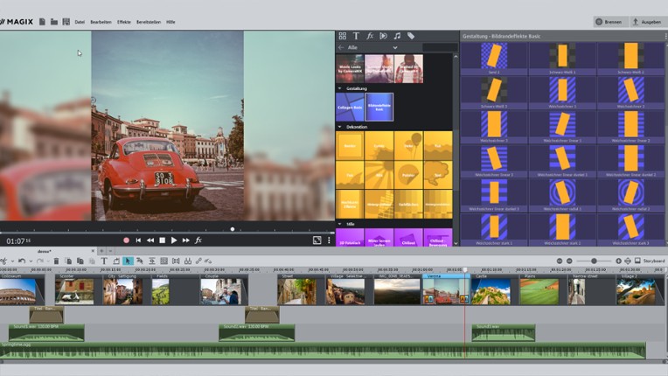This screenshot has height=376, width=668.
Task: Select the mouse pointer tool in timeline toolbar
Action: [x=128, y=261]
